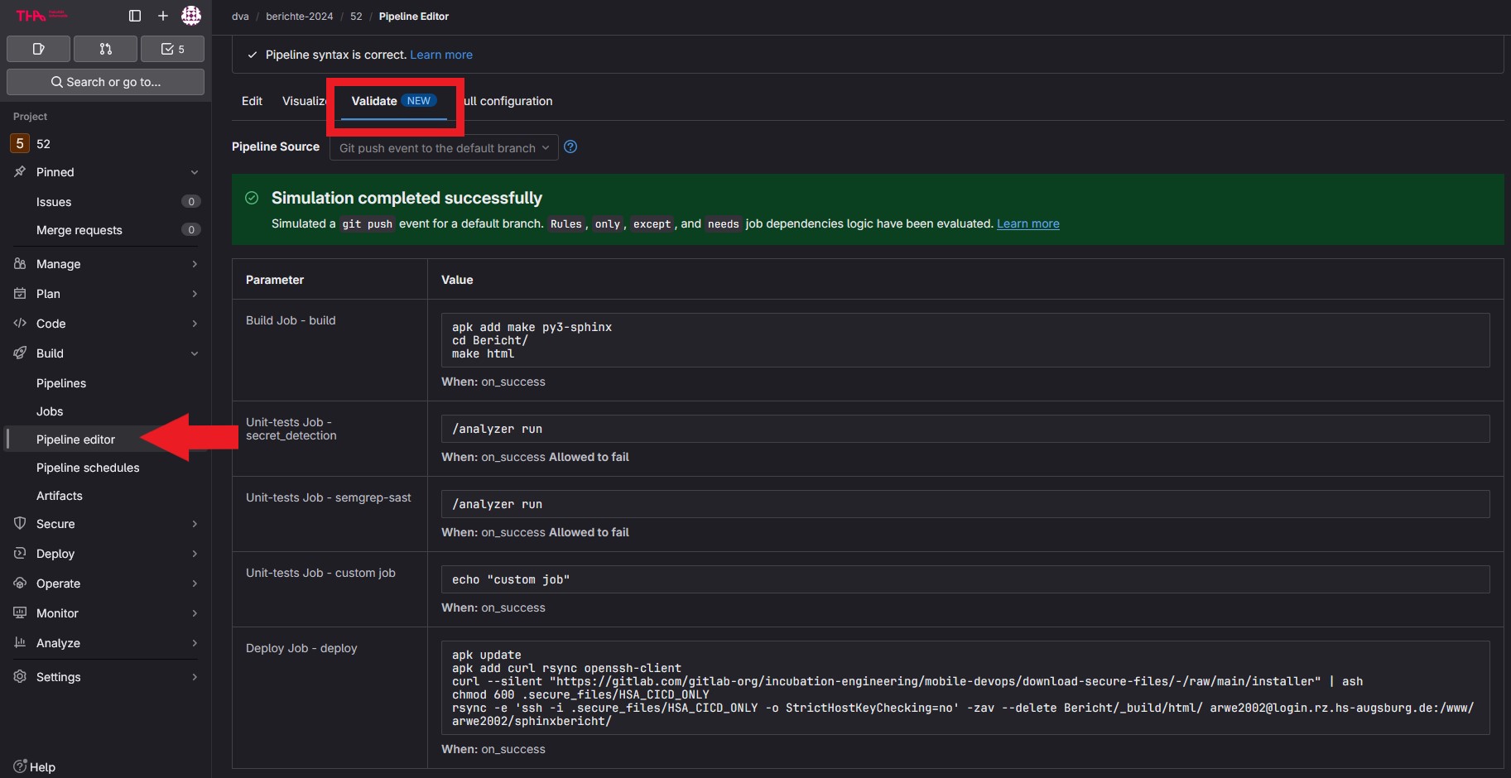This screenshot has height=778, width=1511.
Task: Open the user avatar menu
Action: point(191,16)
